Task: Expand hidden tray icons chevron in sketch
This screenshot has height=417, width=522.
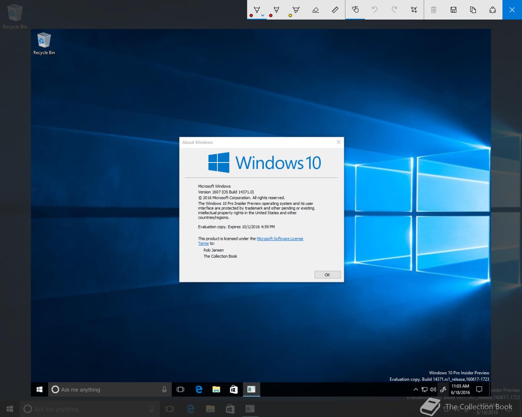Action: pos(416,389)
